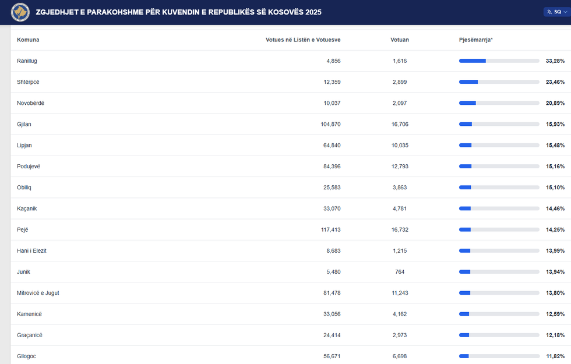The image size is (571, 364).
Task: Click the Lipjan municipality name
Action: point(25,145)
